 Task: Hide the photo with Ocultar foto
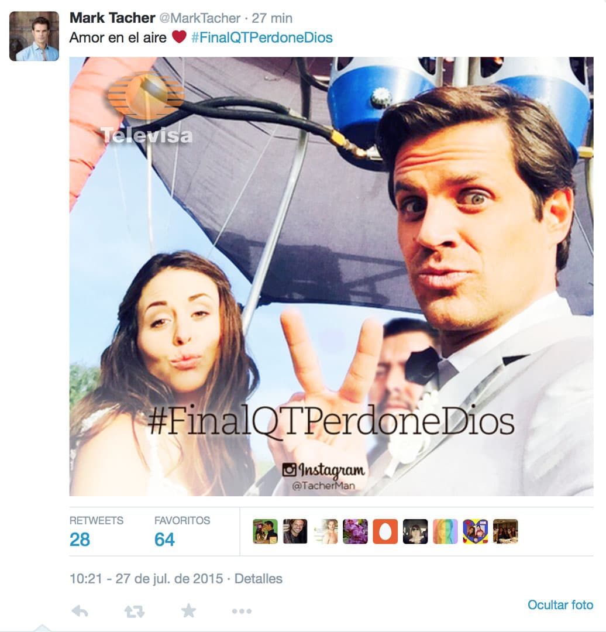pyautogui.click(x=560, y=604)
